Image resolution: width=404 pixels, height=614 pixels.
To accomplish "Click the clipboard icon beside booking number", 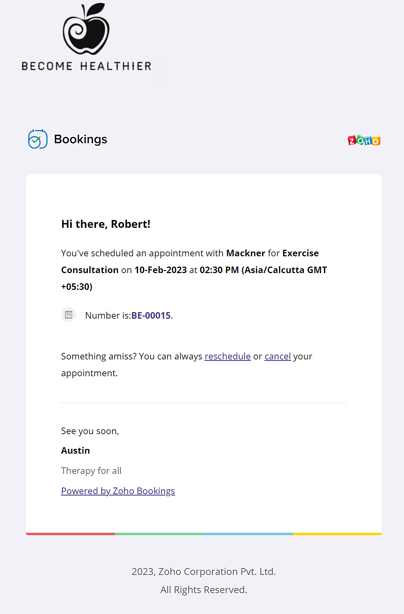I will 68,314.
